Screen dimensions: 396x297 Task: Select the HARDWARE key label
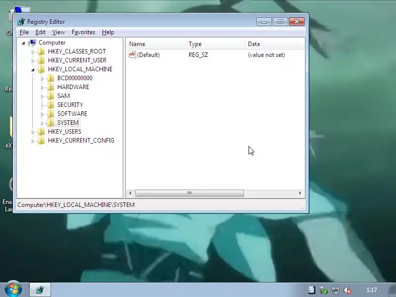tap(73, 87)
